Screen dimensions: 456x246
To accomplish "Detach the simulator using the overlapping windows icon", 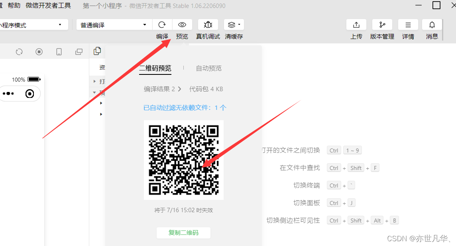I will click(79, 52).
